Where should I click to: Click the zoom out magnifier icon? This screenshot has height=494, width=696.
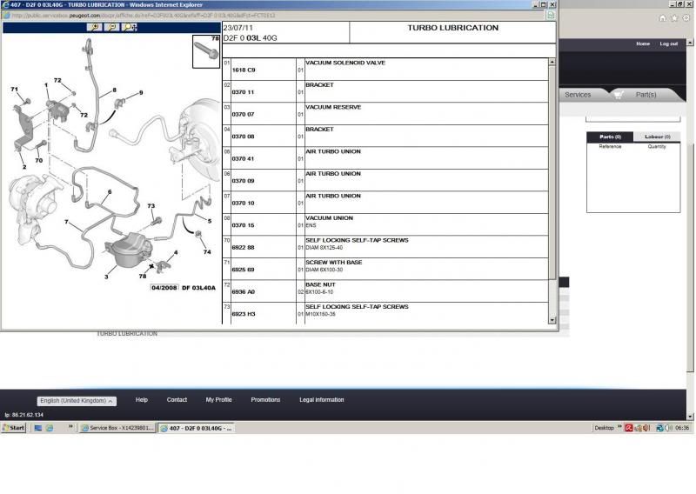coord(111,27)
